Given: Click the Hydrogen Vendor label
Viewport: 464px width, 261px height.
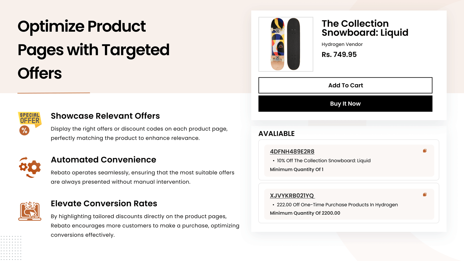Looking at the screenshot, I should pyautogui.click(x=342, y=44).
